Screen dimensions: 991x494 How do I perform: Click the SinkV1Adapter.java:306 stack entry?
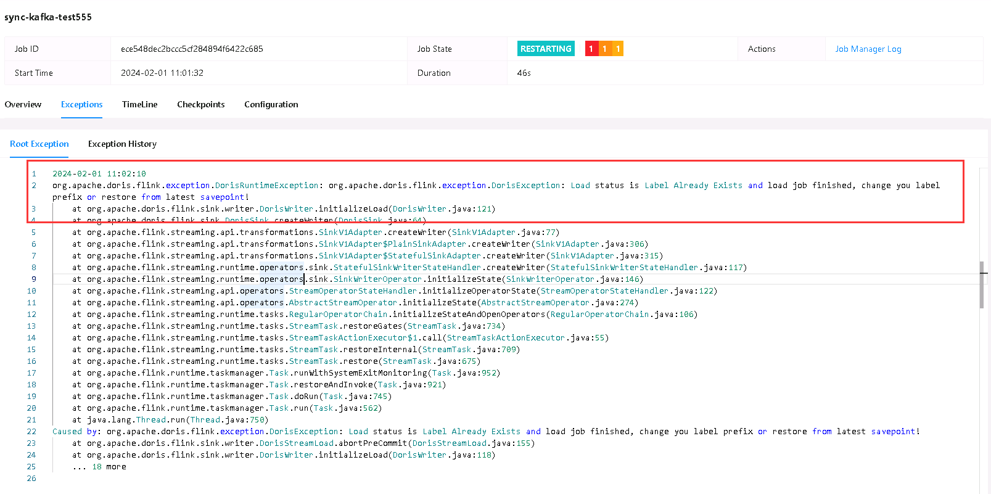[360, 244]
